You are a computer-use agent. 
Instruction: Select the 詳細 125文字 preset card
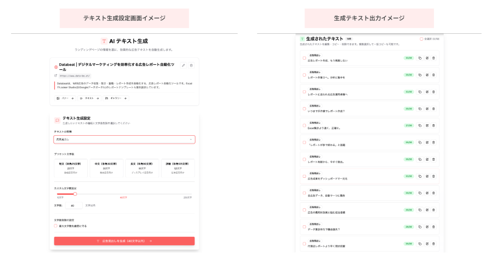[178, 168]
